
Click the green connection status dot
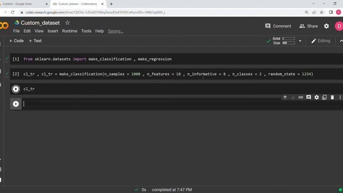(340, 190)
